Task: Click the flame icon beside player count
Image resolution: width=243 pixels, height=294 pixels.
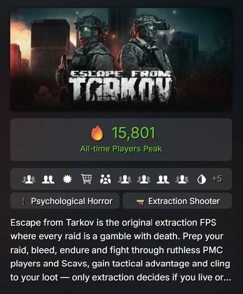Action: (x=97, y=133)
